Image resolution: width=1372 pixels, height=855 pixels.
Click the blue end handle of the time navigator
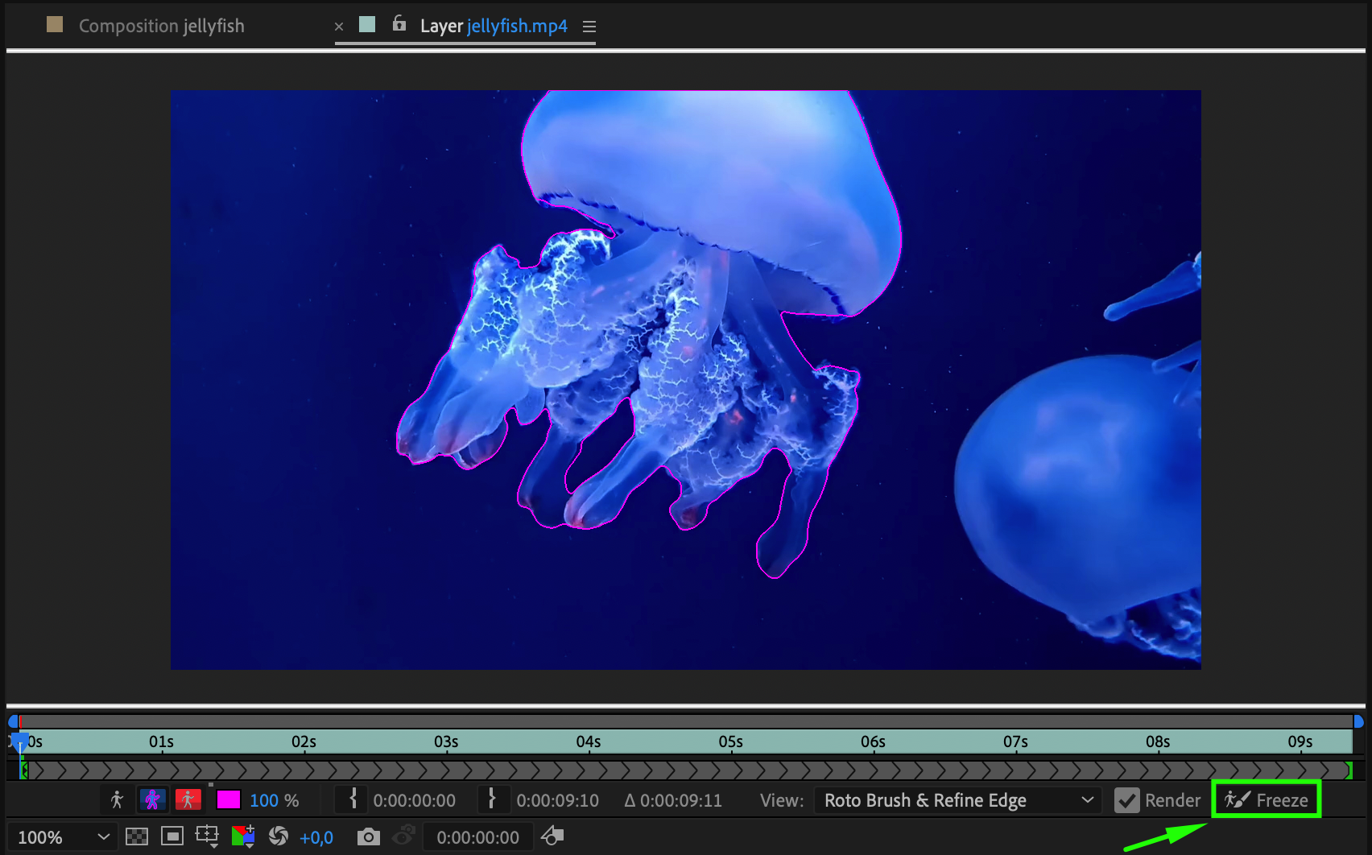coord(1358,721)
